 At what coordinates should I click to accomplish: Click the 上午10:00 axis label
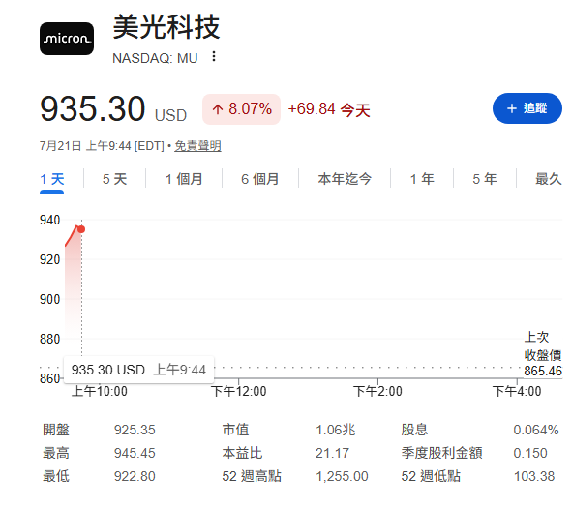[x=100, y=391]
